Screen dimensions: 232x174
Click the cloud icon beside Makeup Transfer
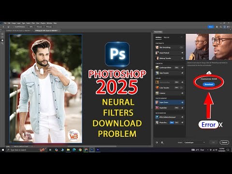(182, 58)
